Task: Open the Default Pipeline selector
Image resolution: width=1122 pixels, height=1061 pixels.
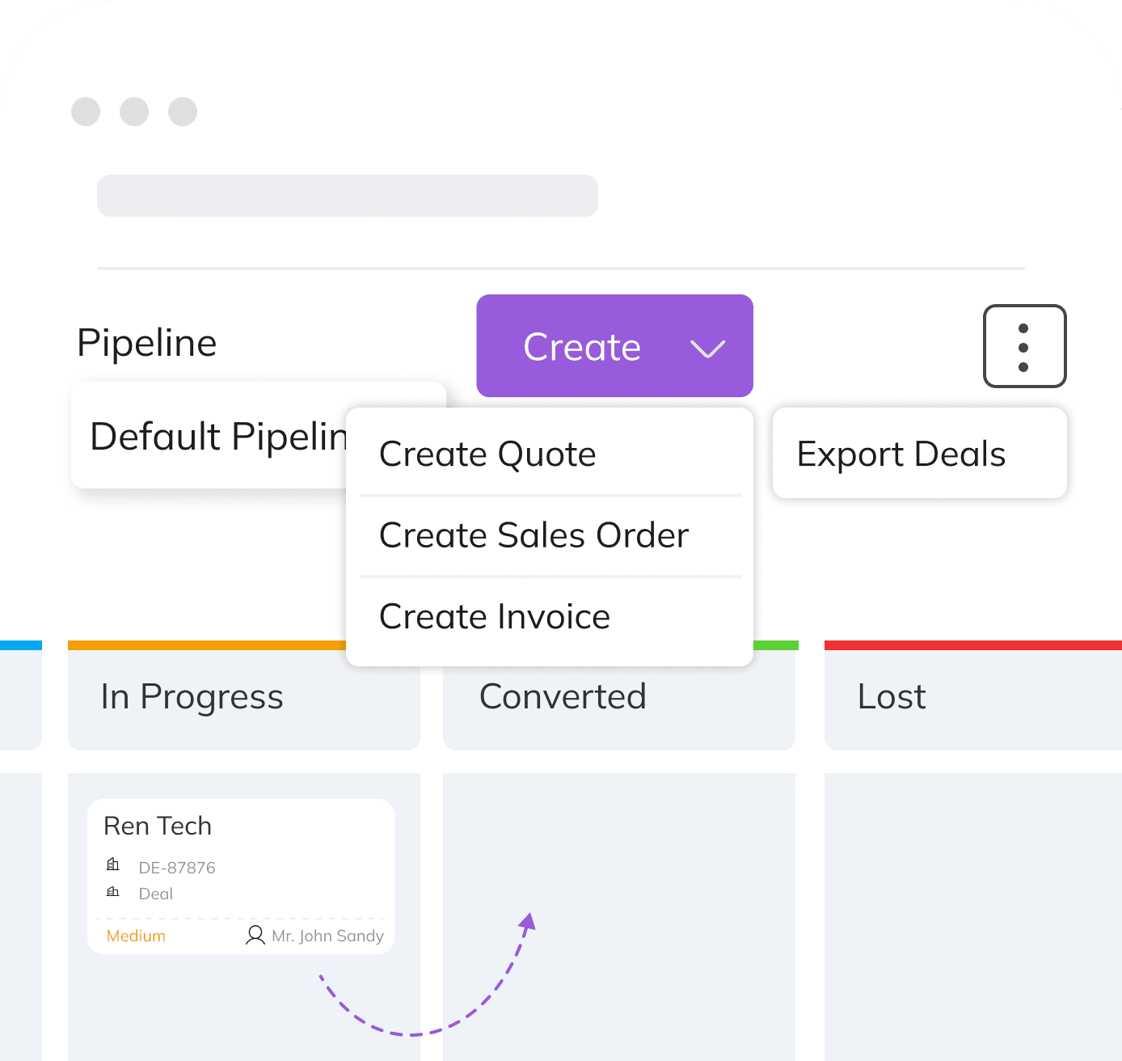Action: [210, 437]
